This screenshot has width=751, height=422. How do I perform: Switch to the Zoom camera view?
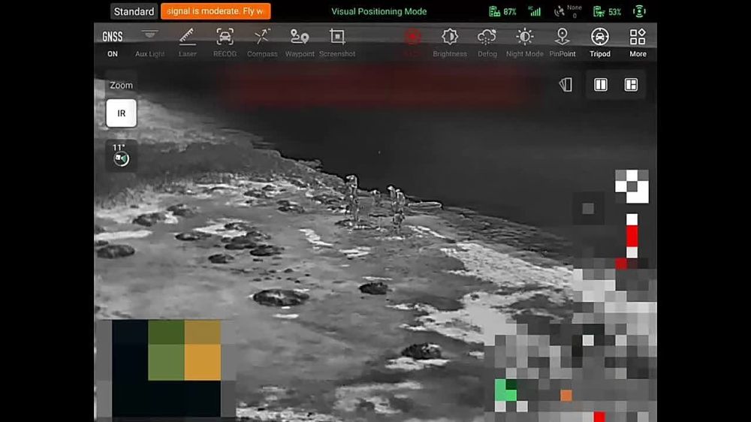pyautogui.click(x=121, y=86)
